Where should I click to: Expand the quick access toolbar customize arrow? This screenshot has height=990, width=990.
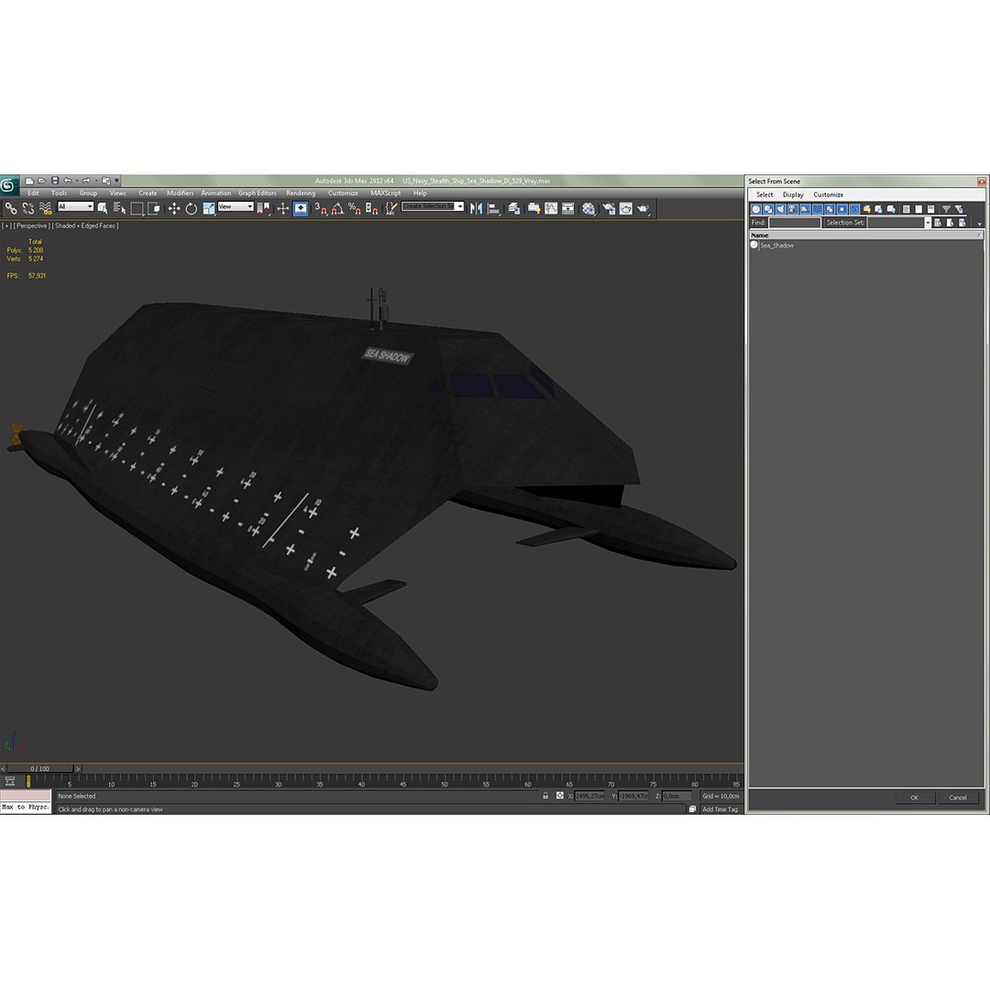click(x=116, y=181)
